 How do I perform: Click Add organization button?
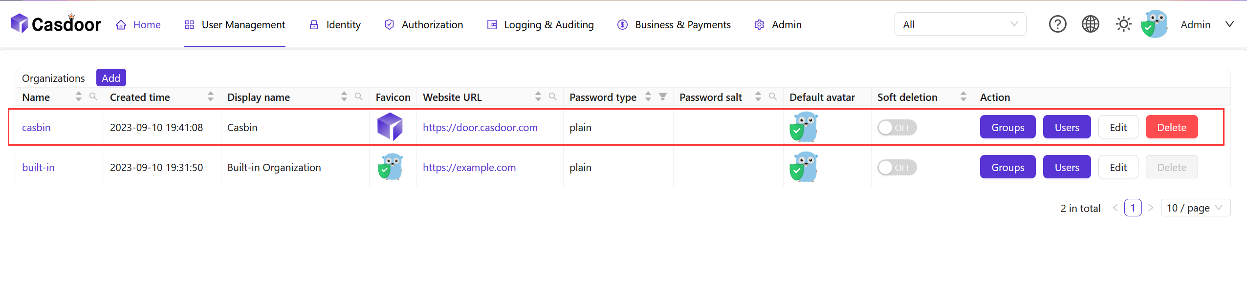coord(111,78)
